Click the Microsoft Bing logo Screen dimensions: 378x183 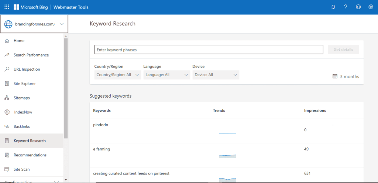[x=31, y=7]
